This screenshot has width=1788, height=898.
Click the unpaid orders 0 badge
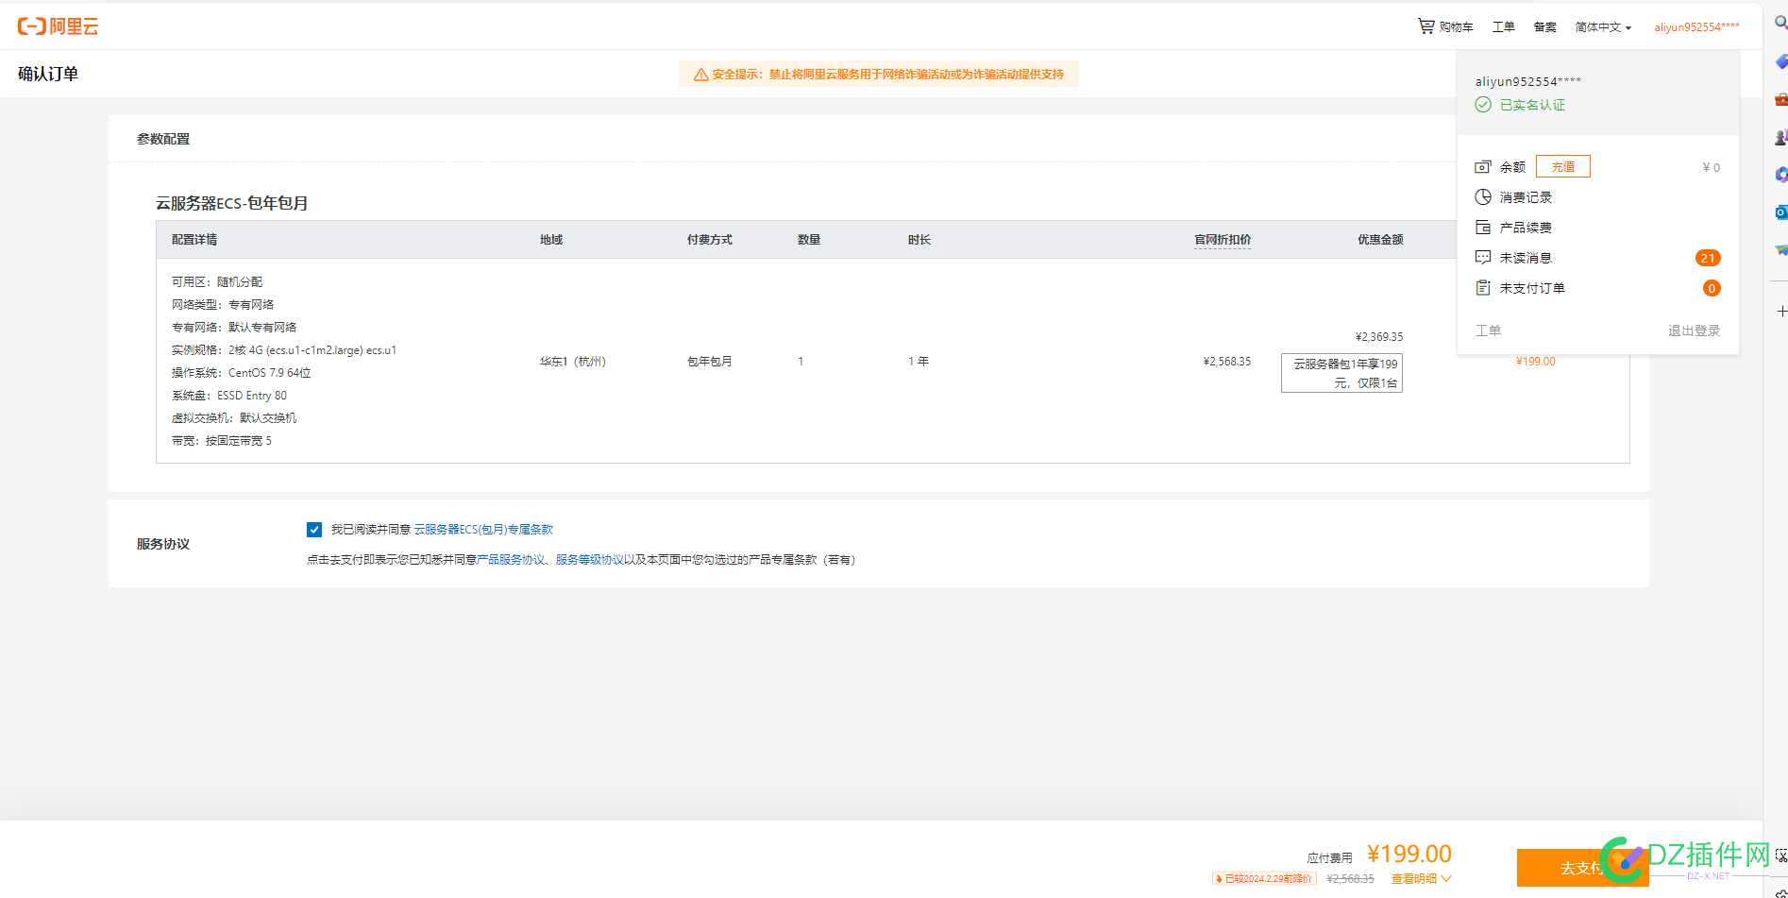tap(1712, 288)
